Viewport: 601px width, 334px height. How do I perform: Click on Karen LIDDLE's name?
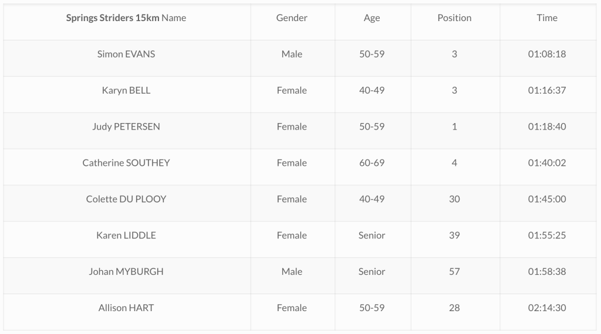click(126, 236)
